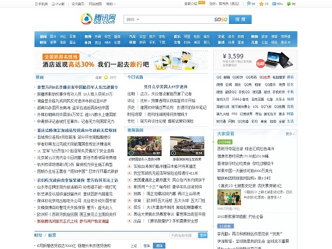Screen dimensions: 332x249
Task: Open 更多 at the end of navigation bar
Action: [x=286, y=42]
